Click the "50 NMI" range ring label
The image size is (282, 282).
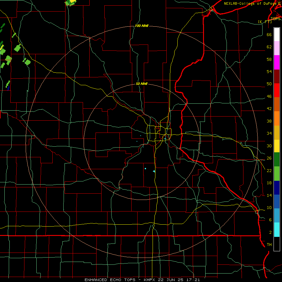point(142,84)
